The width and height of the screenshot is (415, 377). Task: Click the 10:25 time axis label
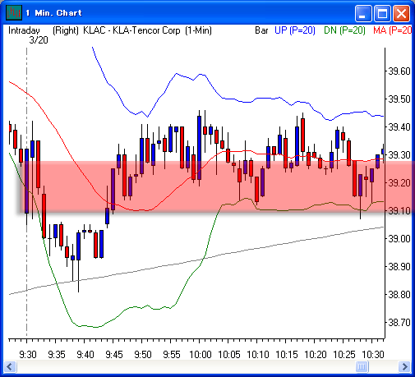[x=344, y=355]
